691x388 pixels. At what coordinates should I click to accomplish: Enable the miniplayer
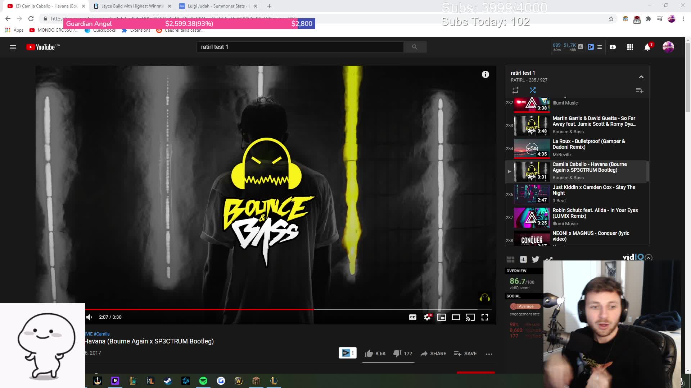442,317
